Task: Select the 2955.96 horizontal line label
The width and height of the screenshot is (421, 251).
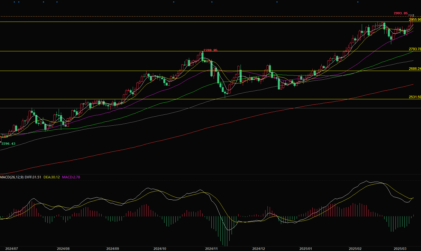Action: point(415,20)
